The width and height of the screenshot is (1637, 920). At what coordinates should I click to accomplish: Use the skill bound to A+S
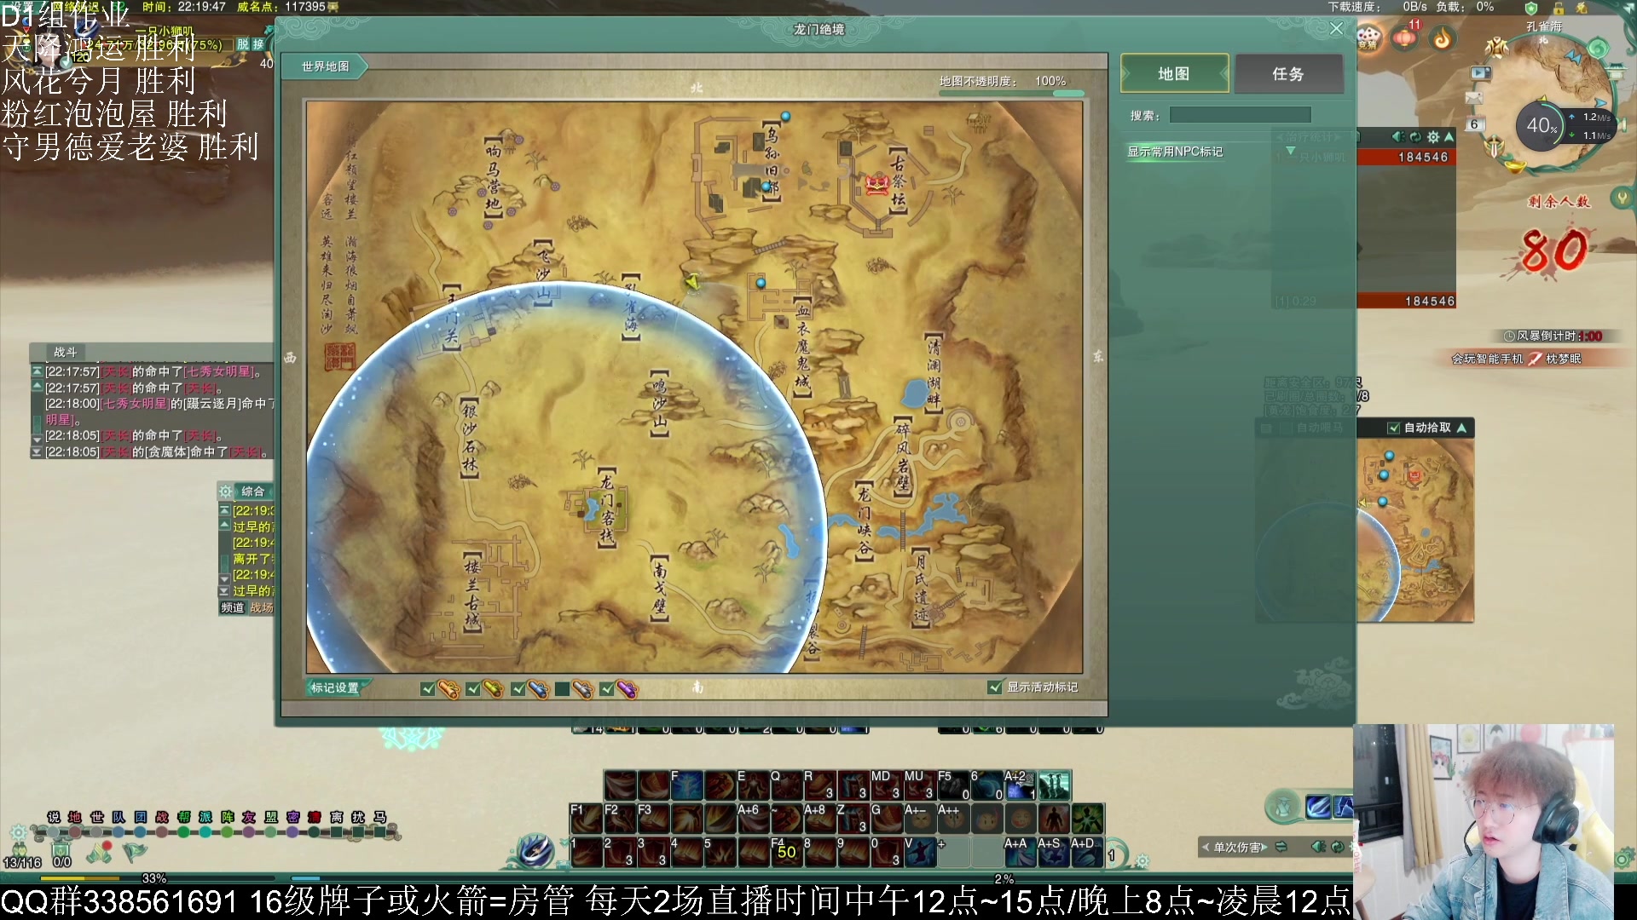(x=1053, y=852)
